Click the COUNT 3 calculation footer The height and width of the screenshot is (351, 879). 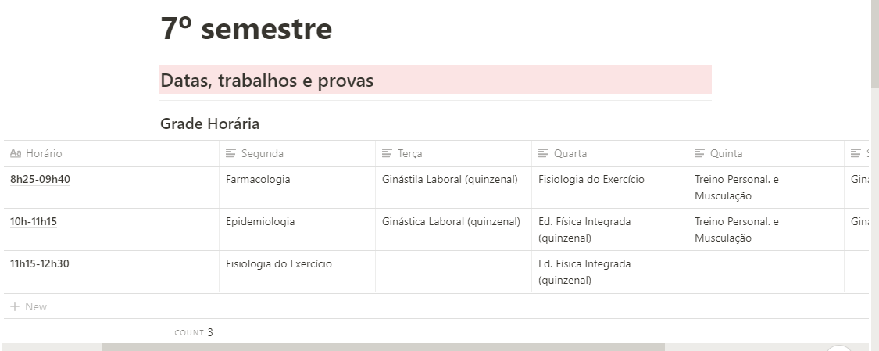(194, 332)
